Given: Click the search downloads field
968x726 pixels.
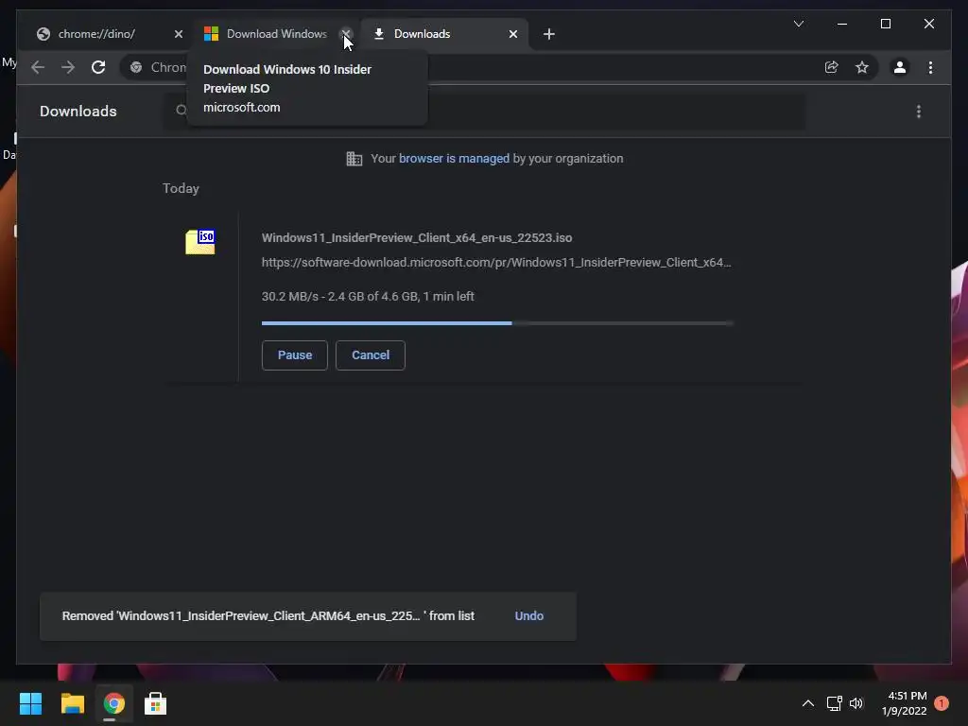Looking at the screenshot, I should (x=484, y=112).
